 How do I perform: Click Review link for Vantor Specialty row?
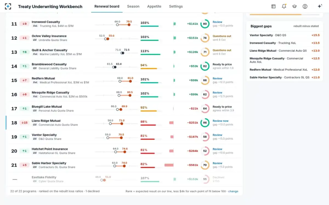217,135
